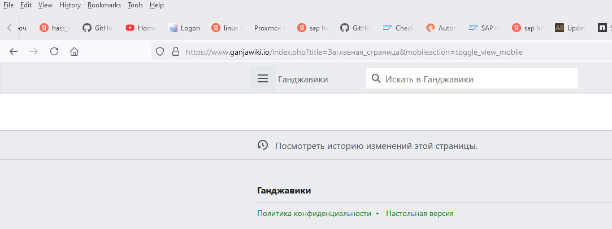Click the tab strip left arrow
The width and height of the screenshot is (612, 229).
(x=10, y=28)
